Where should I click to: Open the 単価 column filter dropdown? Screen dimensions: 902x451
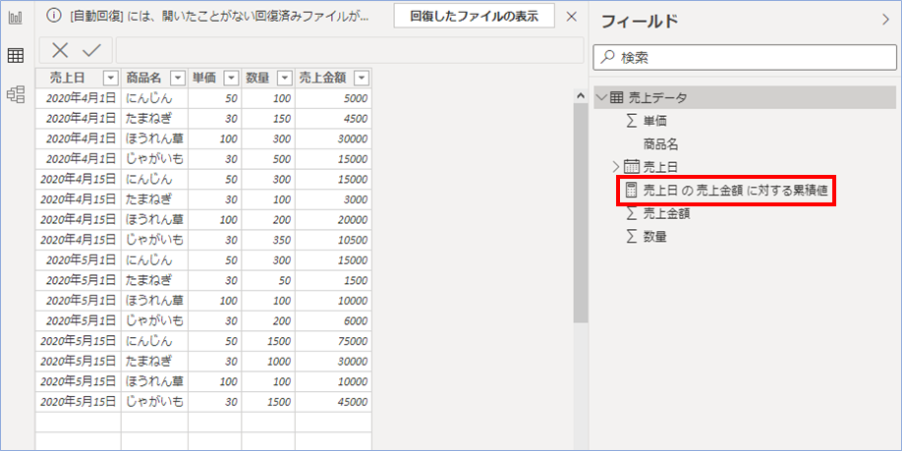point(231,78)
